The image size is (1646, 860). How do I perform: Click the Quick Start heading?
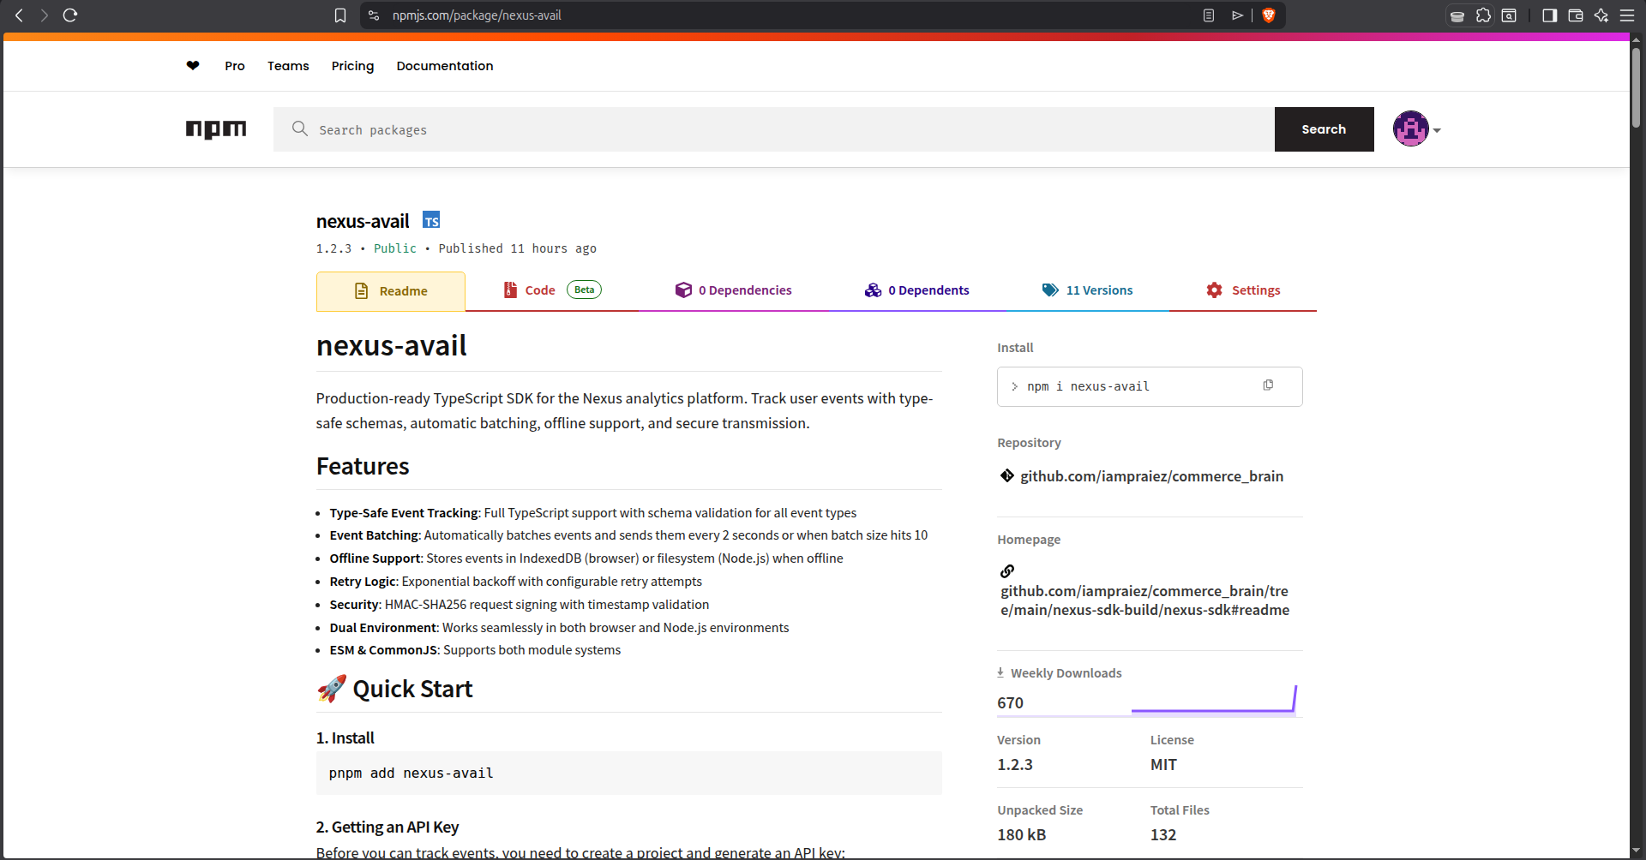(412, 689)
